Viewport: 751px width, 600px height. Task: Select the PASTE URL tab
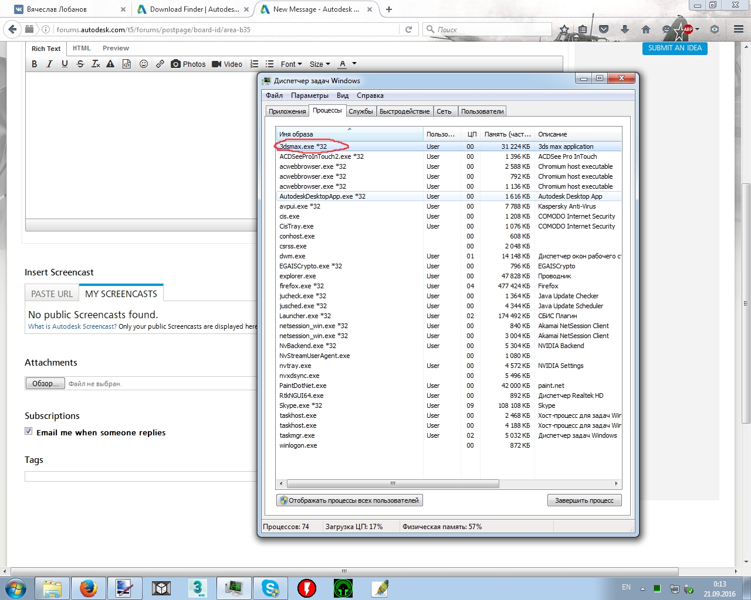point(52,294)
